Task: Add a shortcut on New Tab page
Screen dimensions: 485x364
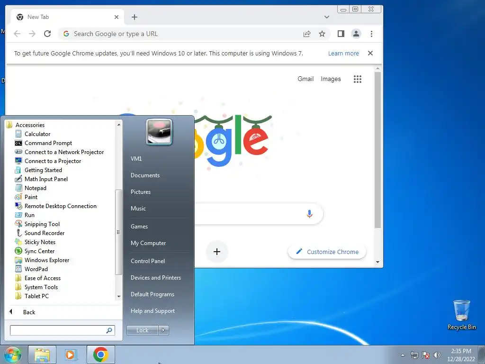Action: pyautogui.click(x=217, y=252)
